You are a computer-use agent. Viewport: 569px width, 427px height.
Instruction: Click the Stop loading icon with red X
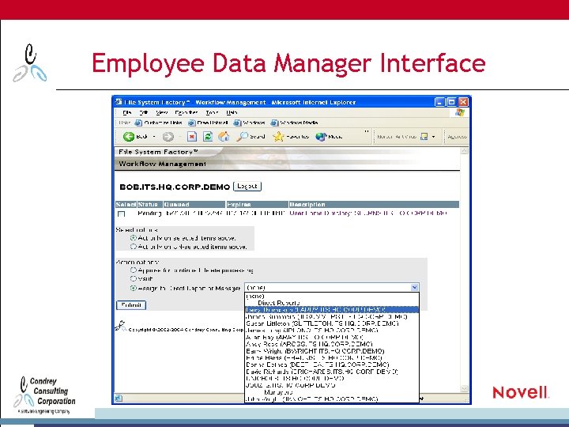tap(192, 137)
